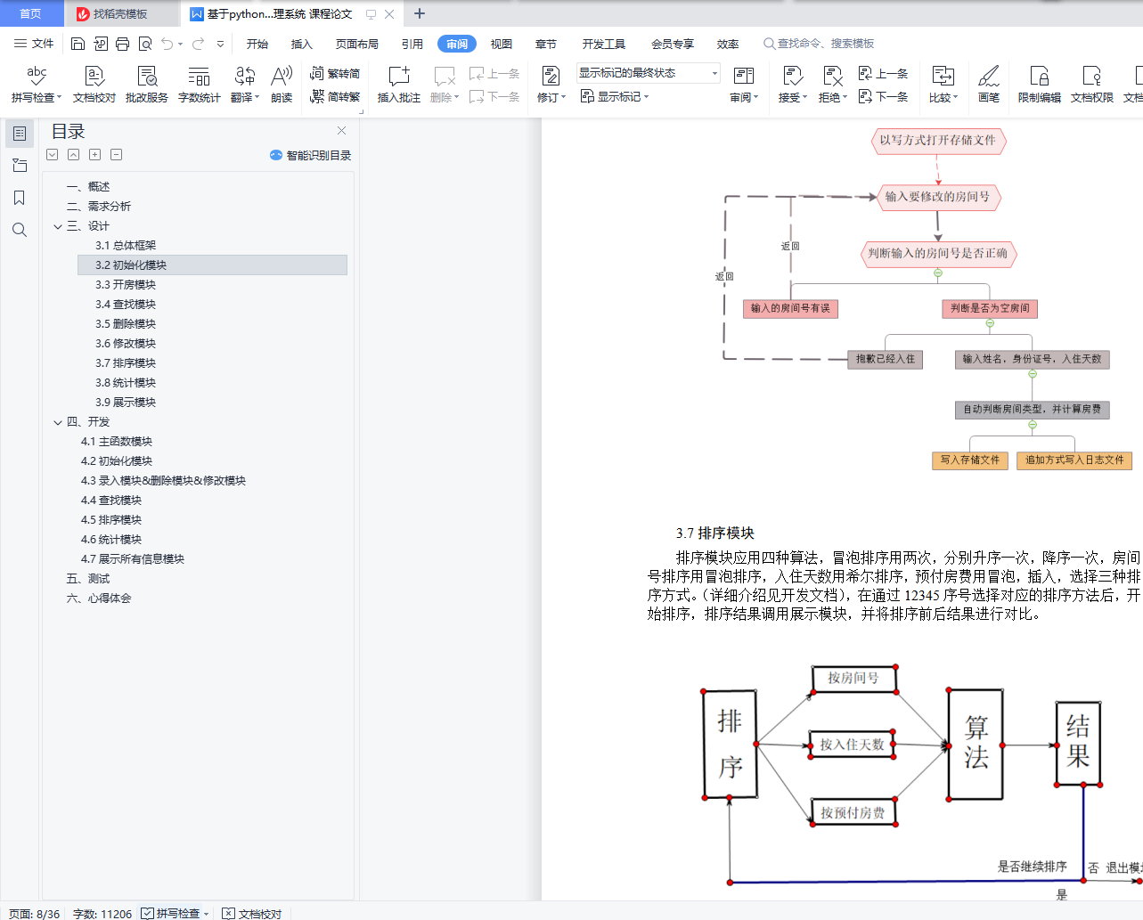Toggle the 拼写检查 checkbox in the status bar

click(148, 913)
